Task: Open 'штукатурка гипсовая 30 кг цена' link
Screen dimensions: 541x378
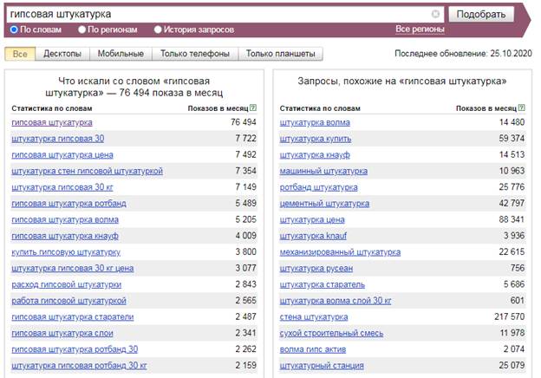Action: (x=73, y=268)
